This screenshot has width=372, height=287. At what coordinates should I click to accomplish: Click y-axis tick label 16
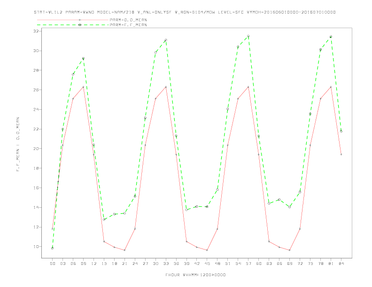[x=37, y=188]
